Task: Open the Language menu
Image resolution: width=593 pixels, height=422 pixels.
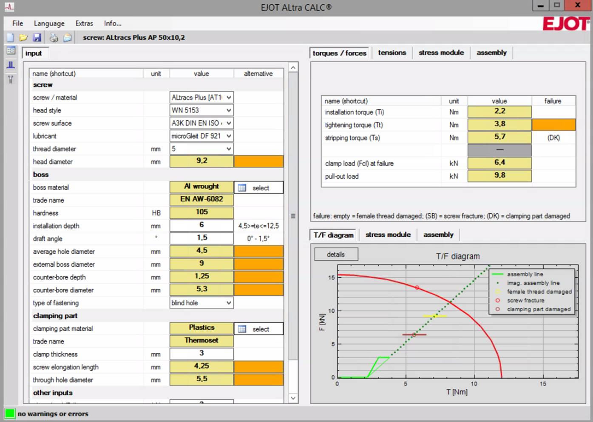Action: (x=49, y=23)
